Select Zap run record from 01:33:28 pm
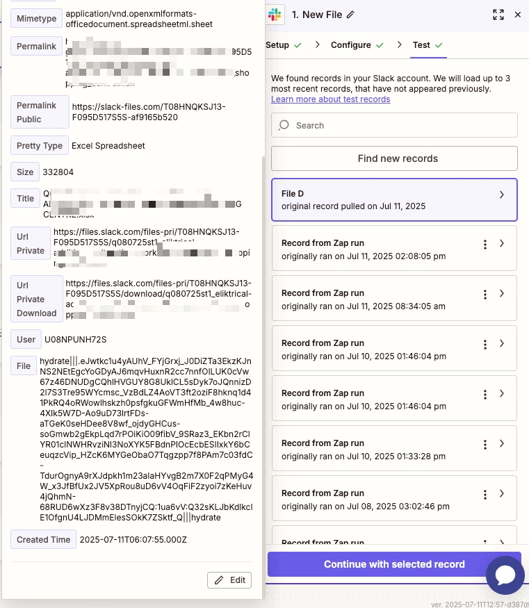 (x=394, y=448)
